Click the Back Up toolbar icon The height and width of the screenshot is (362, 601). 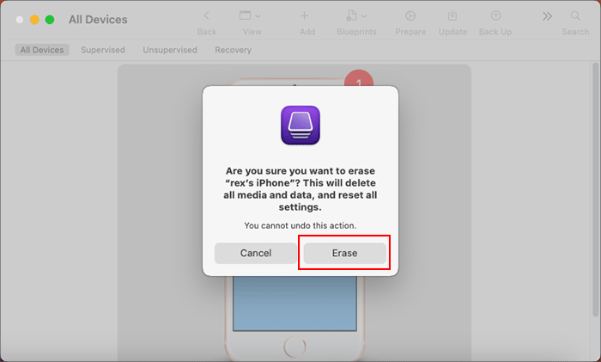(495, 15)
